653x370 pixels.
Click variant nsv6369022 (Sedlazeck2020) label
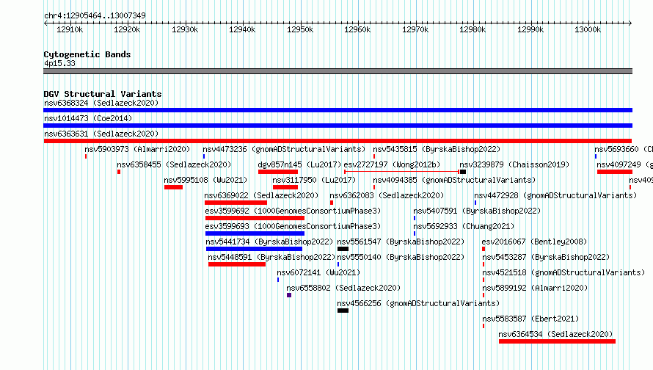tap(261, 195)
